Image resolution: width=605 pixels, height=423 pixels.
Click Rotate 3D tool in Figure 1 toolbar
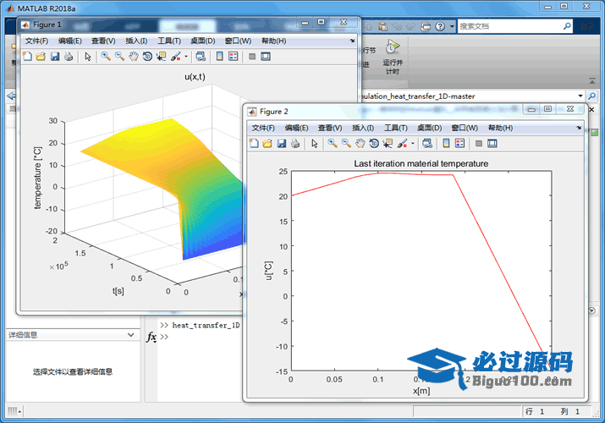[147, 57]
